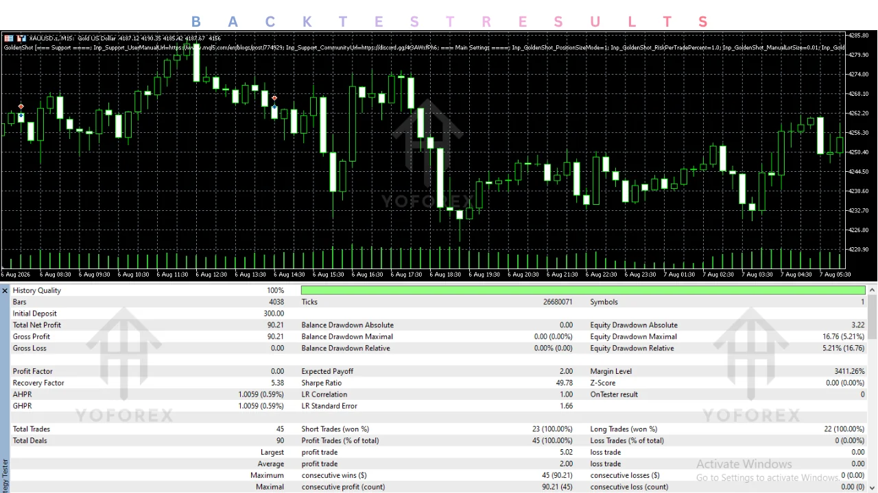Click the Symbols label

click(x=604, y=302)
